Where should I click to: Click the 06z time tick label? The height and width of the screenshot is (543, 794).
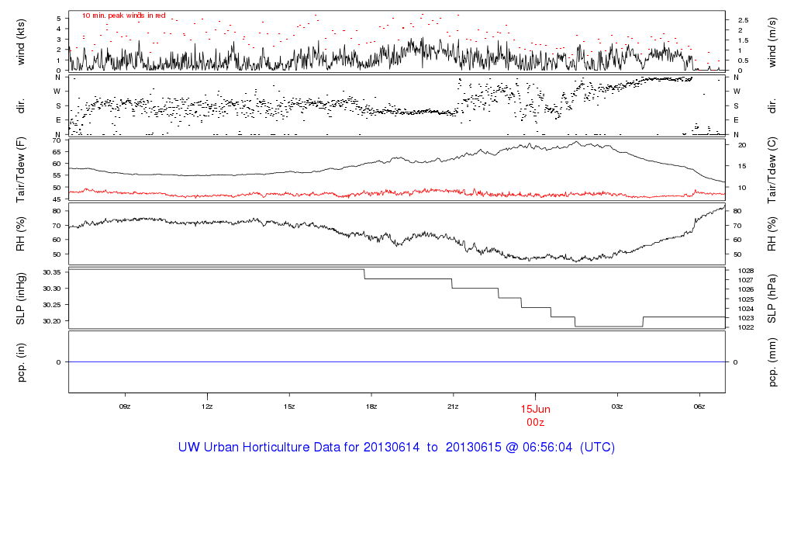(699, 406)
